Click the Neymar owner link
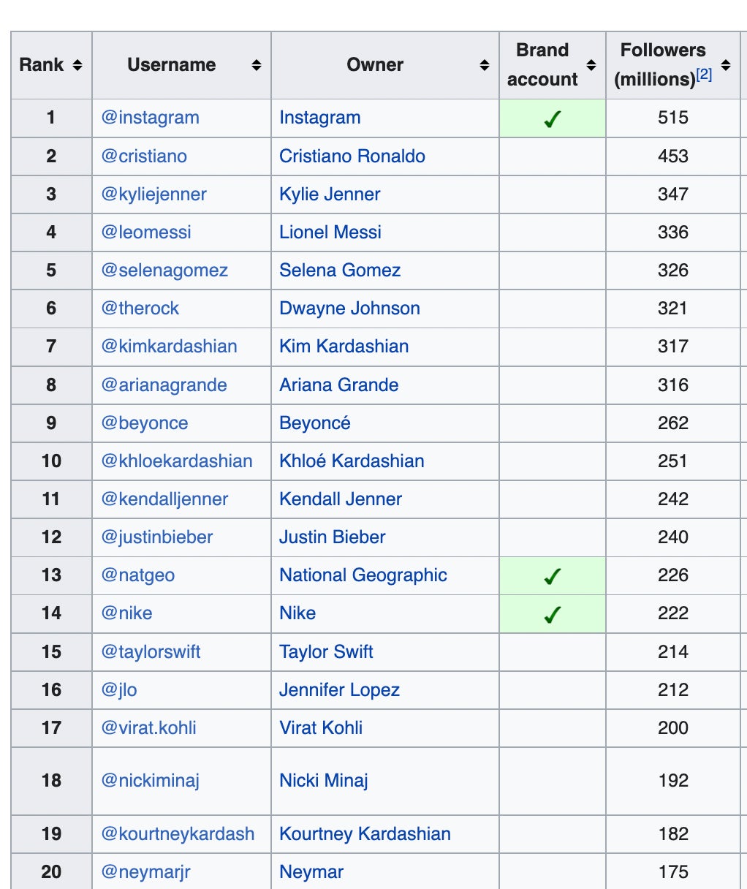747x889 pixels. point(311,872)
